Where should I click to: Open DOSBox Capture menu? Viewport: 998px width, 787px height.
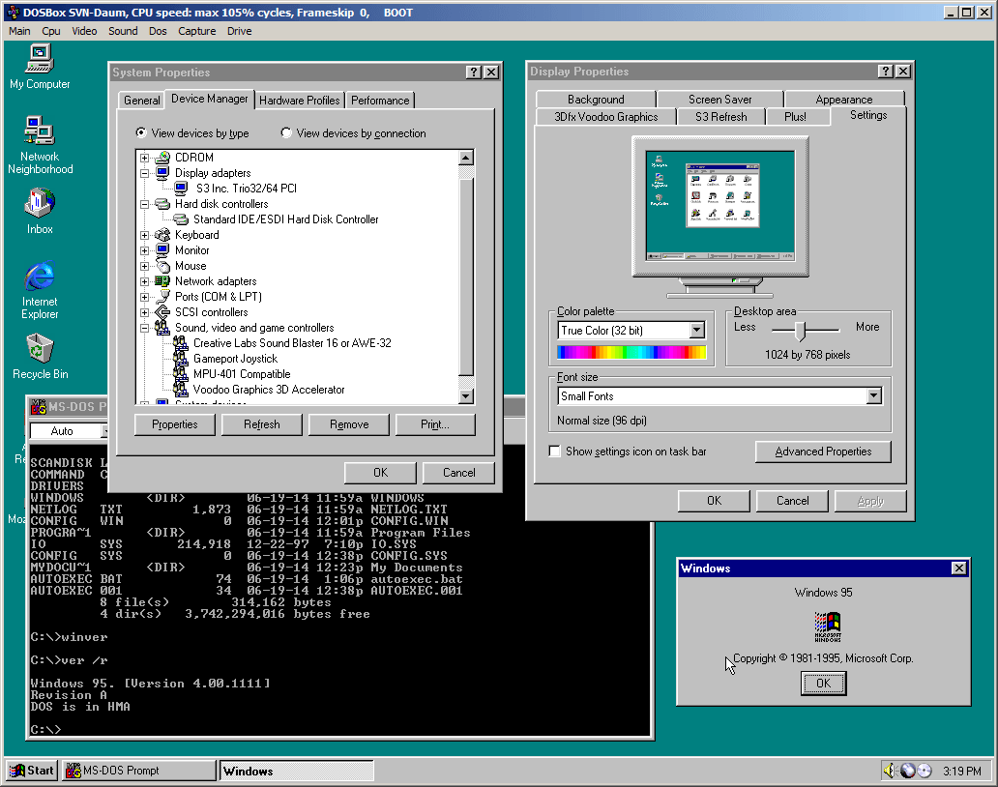196,31
